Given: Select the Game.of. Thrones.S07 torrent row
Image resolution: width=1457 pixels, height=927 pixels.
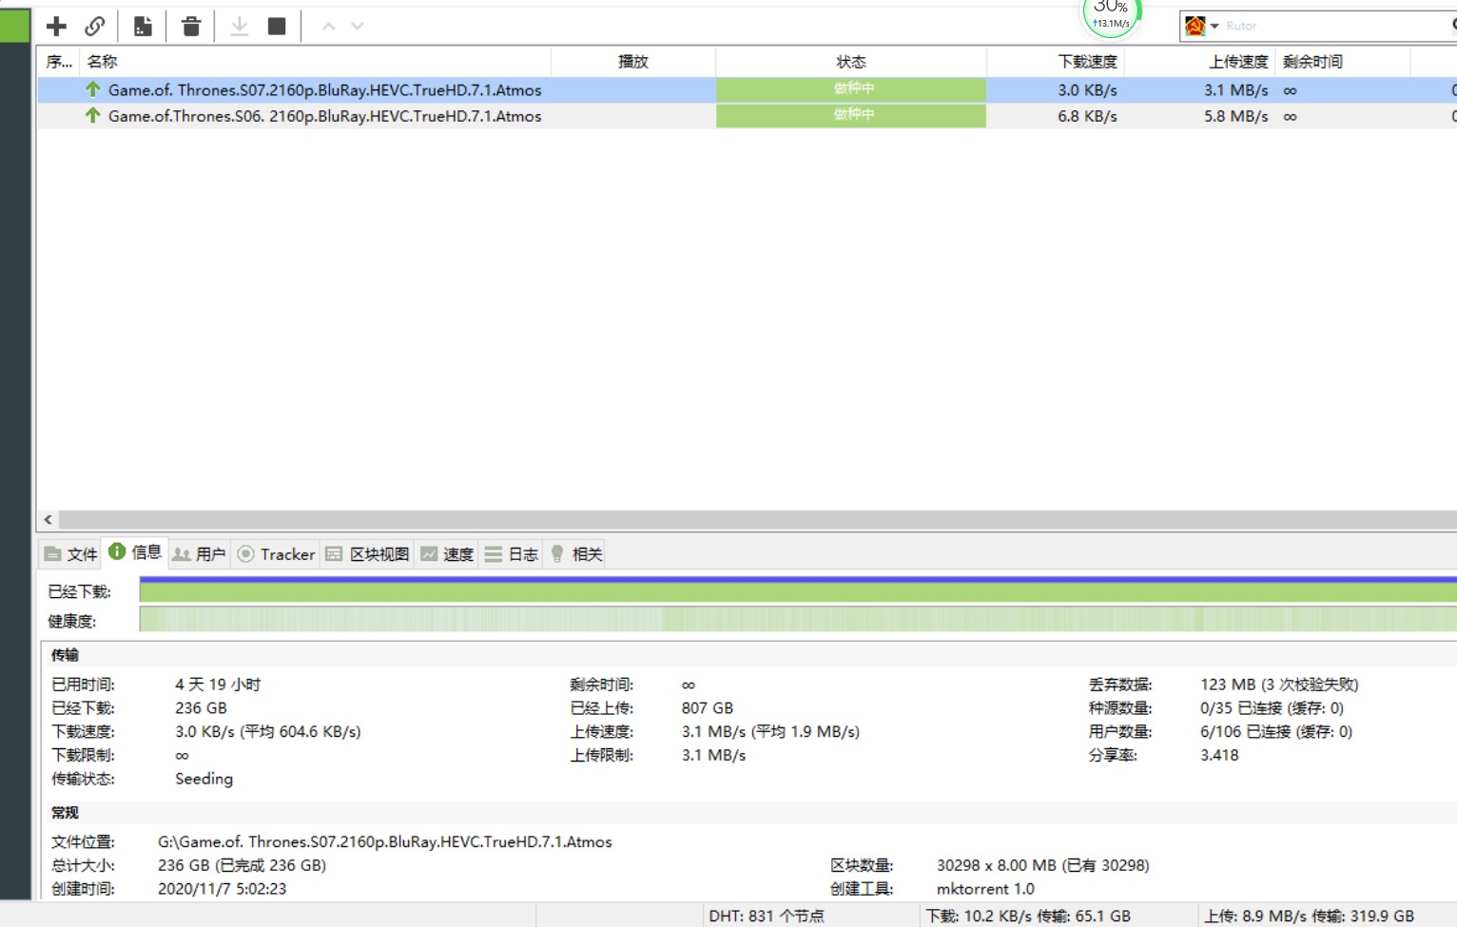Looking at the screenshot, I should point(324,90).
